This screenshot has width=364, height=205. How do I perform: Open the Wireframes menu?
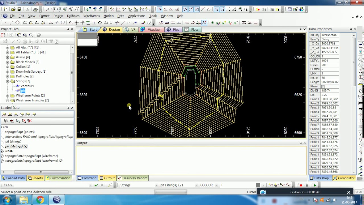[x=92, y=16]
